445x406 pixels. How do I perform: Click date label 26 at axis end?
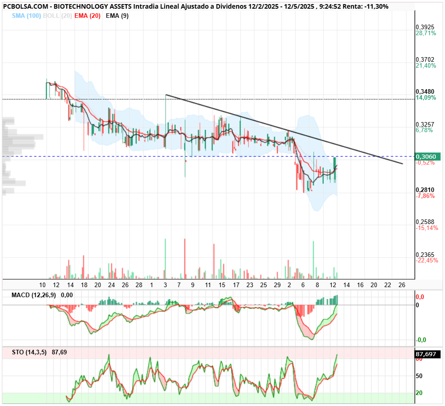[402, 285]
